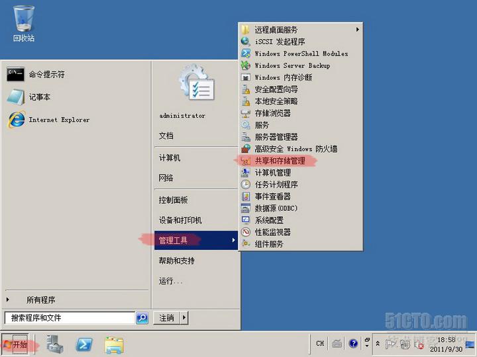
Task: Open 本地安全策略 console
Action: (x=301, y=101)
